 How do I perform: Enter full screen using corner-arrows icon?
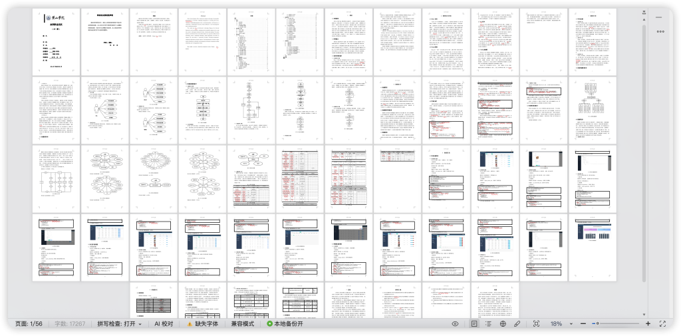pos(663,324)
